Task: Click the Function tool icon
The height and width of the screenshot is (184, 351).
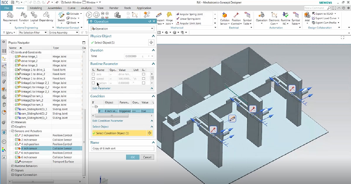Action: coord(24,15)
